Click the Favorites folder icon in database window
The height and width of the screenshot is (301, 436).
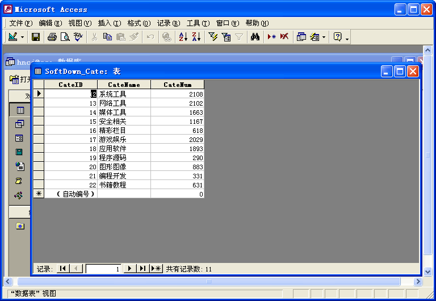[x=20, y=226]
